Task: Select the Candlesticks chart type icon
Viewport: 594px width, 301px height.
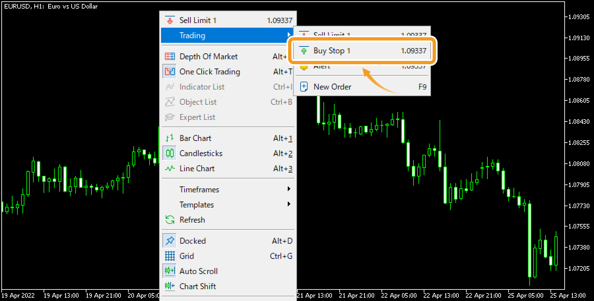Action: [170, 153]
